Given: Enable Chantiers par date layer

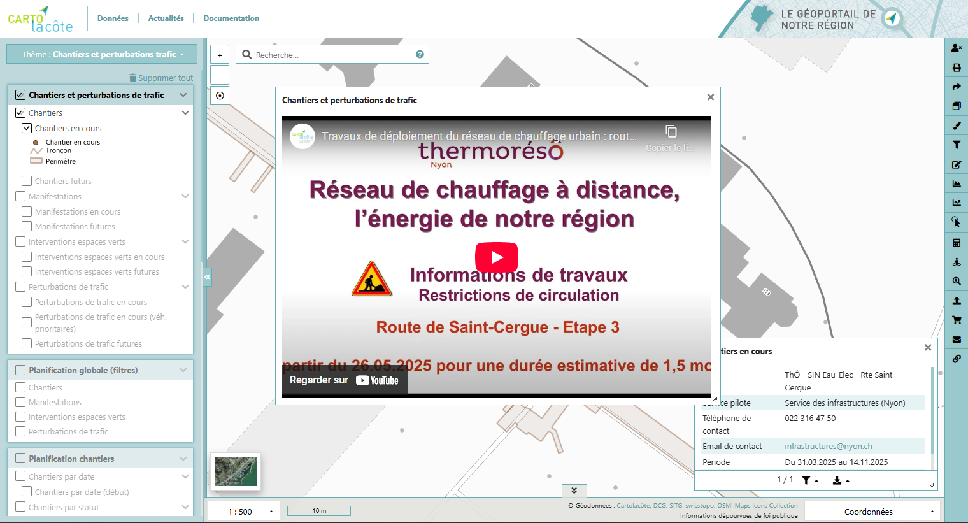Looking at the screenshot, I should (x=20, y=476).
